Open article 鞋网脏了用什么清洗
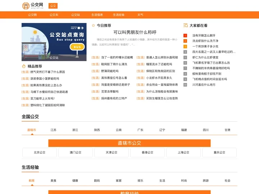This screenshot has width=259, height=194. pyautogui.click(x=114, y=64)
